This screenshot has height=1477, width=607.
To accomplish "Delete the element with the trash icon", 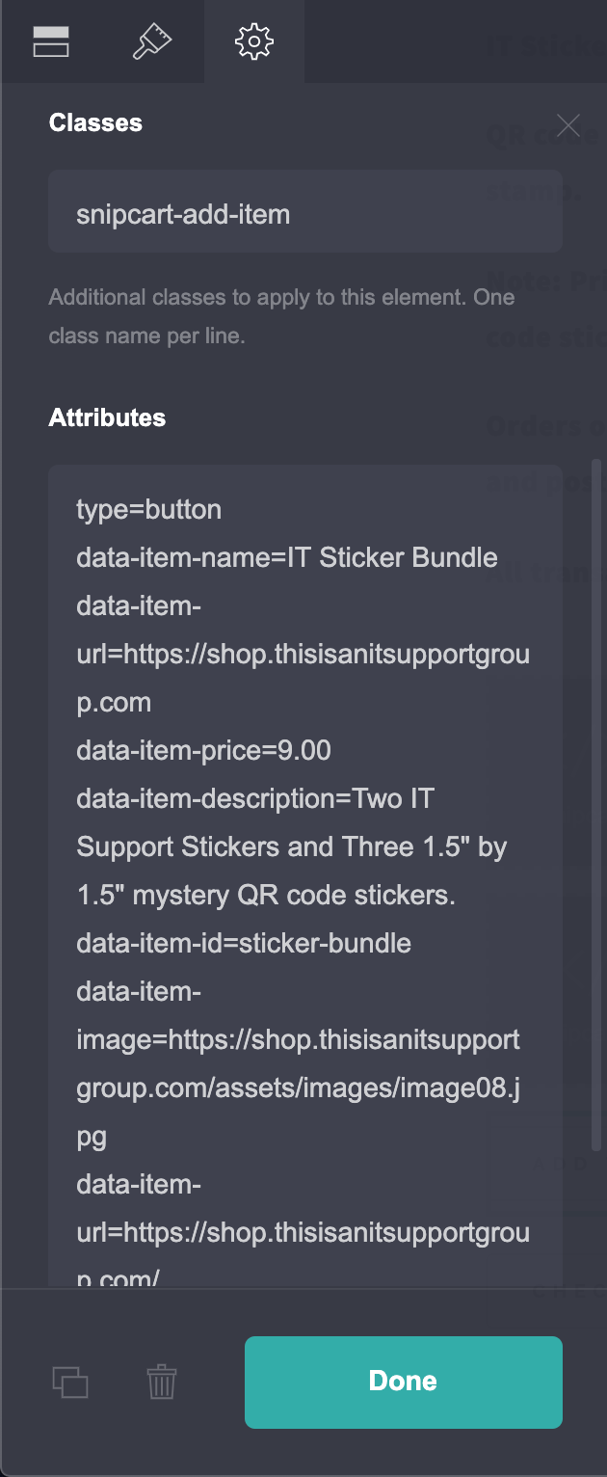I will point(161,1382).
